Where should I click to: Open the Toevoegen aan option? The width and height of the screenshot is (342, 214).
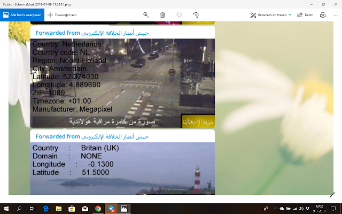[62, 15]
